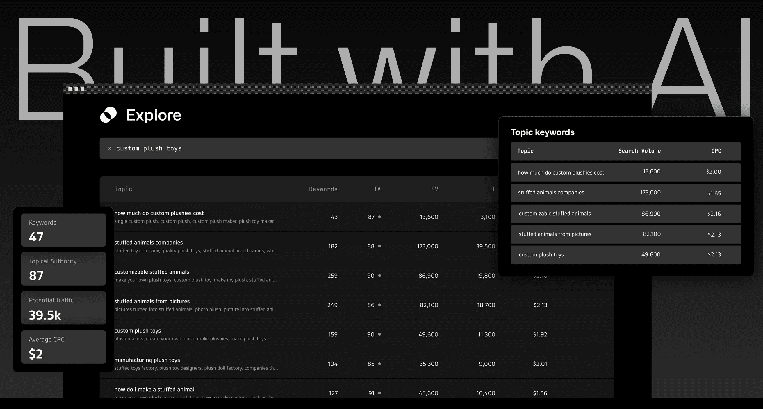
Task: Click inside the search input field
Action: click(x=267, y=148)
